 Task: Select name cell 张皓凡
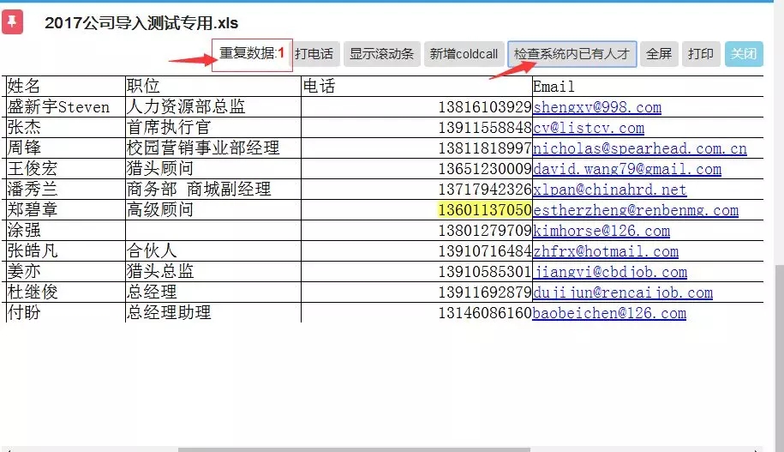[x=65, y=250]
